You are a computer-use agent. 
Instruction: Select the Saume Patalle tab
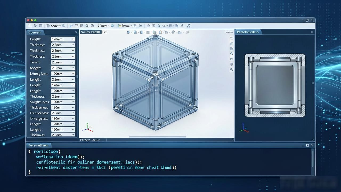coord(91,32)
